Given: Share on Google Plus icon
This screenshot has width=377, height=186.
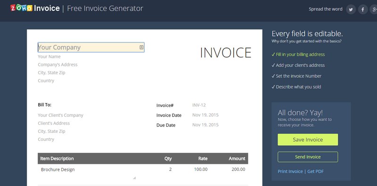Looking at the screenshot, I should pos(374,9).
